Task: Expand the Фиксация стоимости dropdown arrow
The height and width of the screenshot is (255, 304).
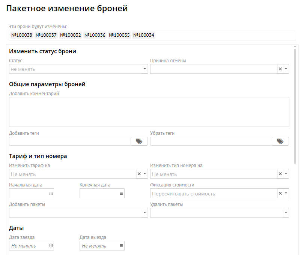Action: pyautogui.click(x=286, y=193)
